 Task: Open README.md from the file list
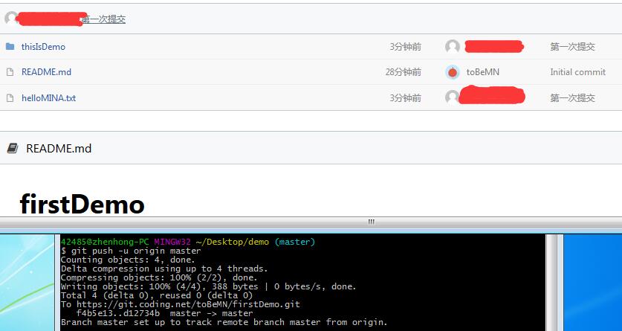[x=46, y=72]
